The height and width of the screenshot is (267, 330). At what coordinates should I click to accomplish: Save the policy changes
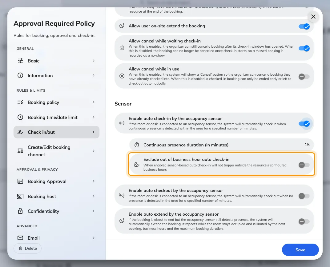tap(300, 250)
